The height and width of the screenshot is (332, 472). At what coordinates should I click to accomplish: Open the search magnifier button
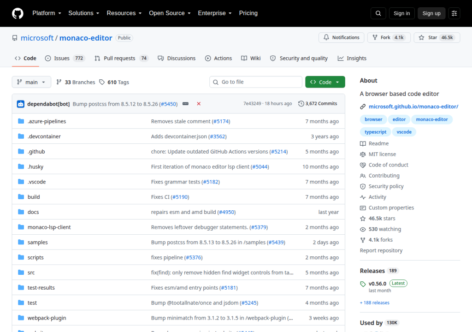(378, 13)
